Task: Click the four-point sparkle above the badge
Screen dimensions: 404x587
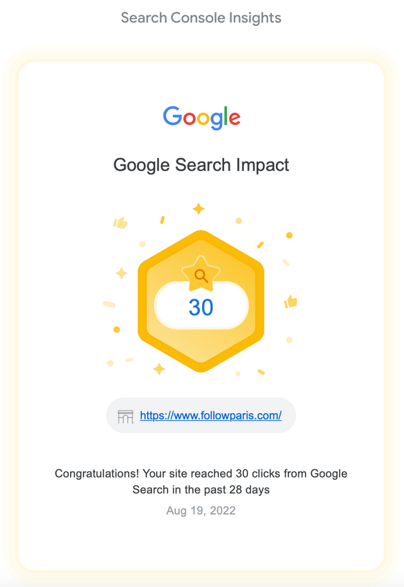Action: pos(198,209)
